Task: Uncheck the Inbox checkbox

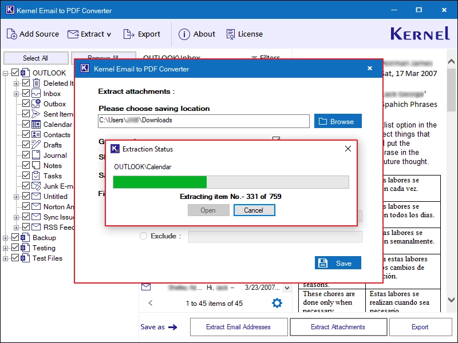Action: (x=26, y=93)
